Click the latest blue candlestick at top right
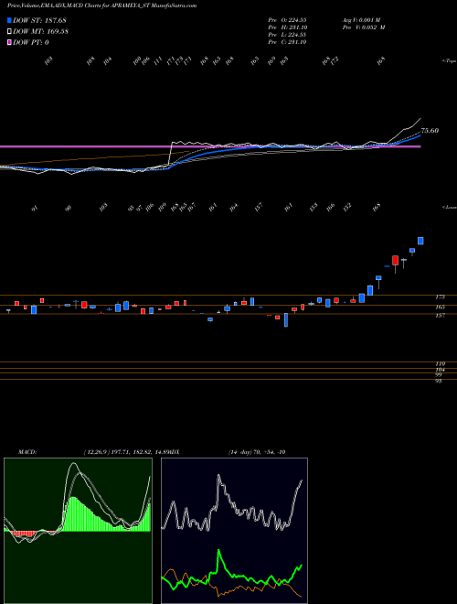457x604 pixels. [x=420, y=241]
